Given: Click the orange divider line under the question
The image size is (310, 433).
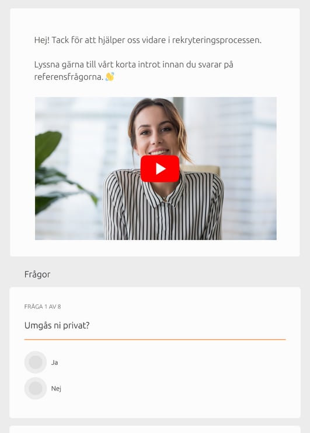Looking at the screenshot, I should point(155,339).
